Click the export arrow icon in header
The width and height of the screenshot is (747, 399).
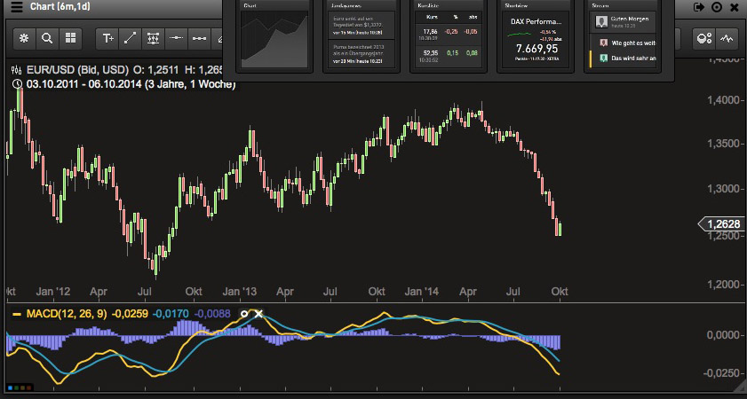pyautogui.click(x=699, y=7)
